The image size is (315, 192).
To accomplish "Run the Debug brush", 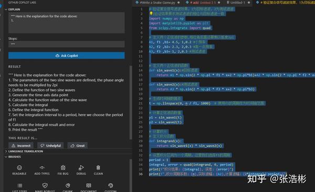I will coord(81,170).
